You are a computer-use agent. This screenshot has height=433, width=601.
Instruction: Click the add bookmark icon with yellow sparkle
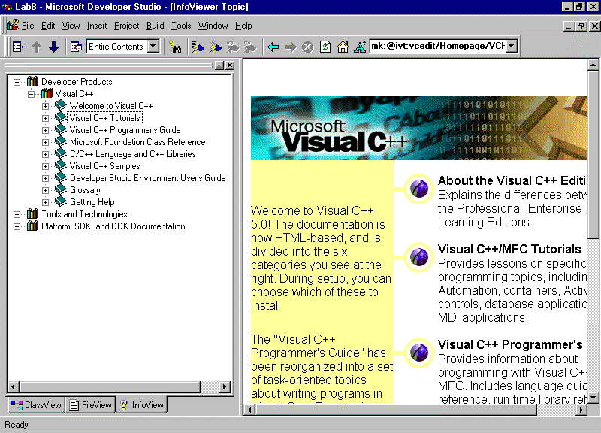pos(216,47)
